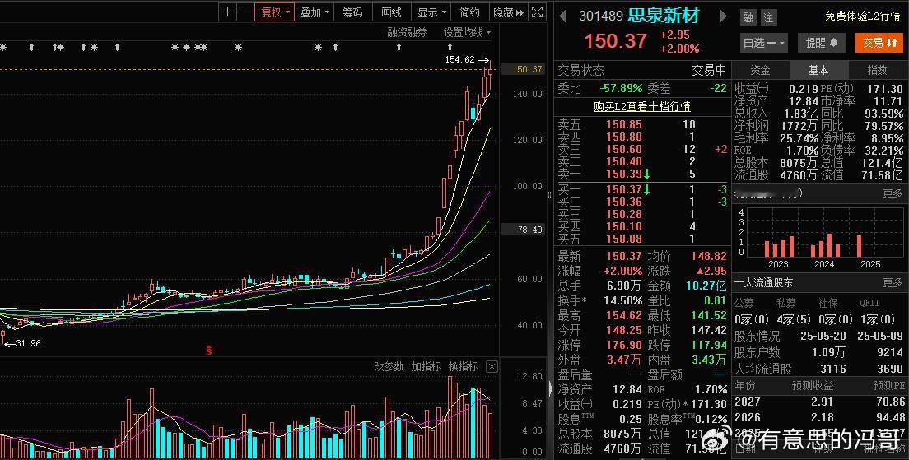Viewport: 909px width, 460px height.
Task: Open the 自选一 watchlist dropdown
Action: [763, 42]
